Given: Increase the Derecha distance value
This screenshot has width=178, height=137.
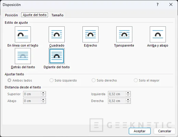Looking at the screenshot, I should pos(128,100).
